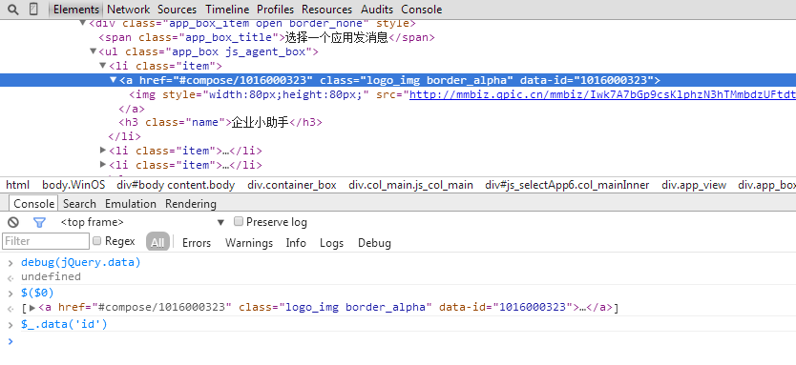Open the Profiles tab
Viewport: 796px width, 365px height.
275,10
